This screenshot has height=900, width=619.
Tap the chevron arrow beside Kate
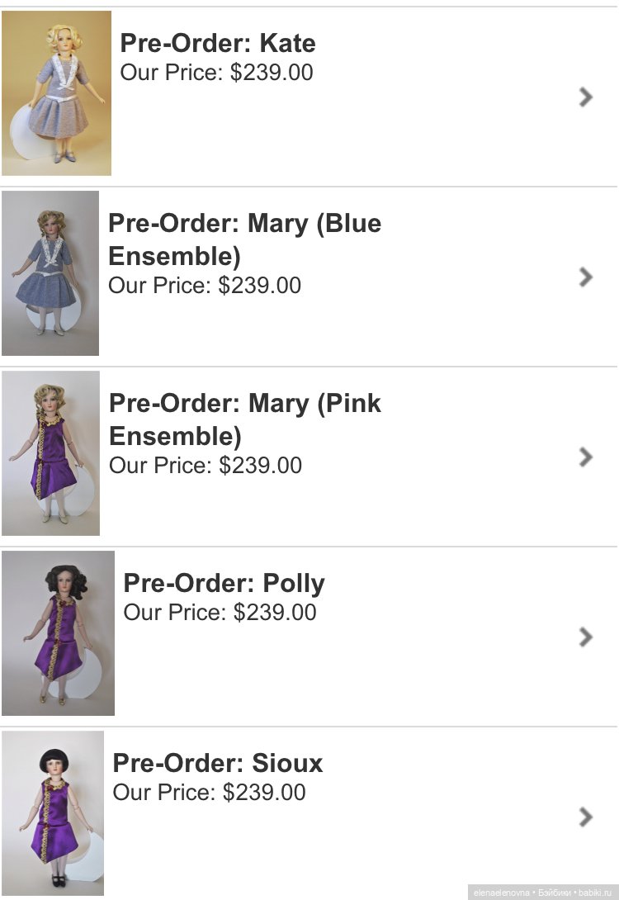click(x=586, y=97)
